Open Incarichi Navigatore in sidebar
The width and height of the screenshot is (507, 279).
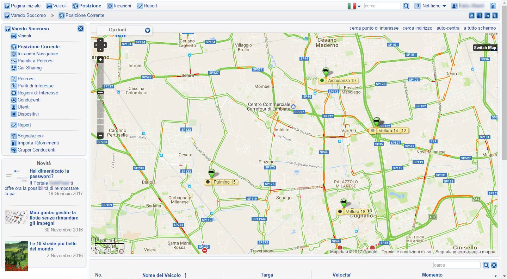[35, 54]
